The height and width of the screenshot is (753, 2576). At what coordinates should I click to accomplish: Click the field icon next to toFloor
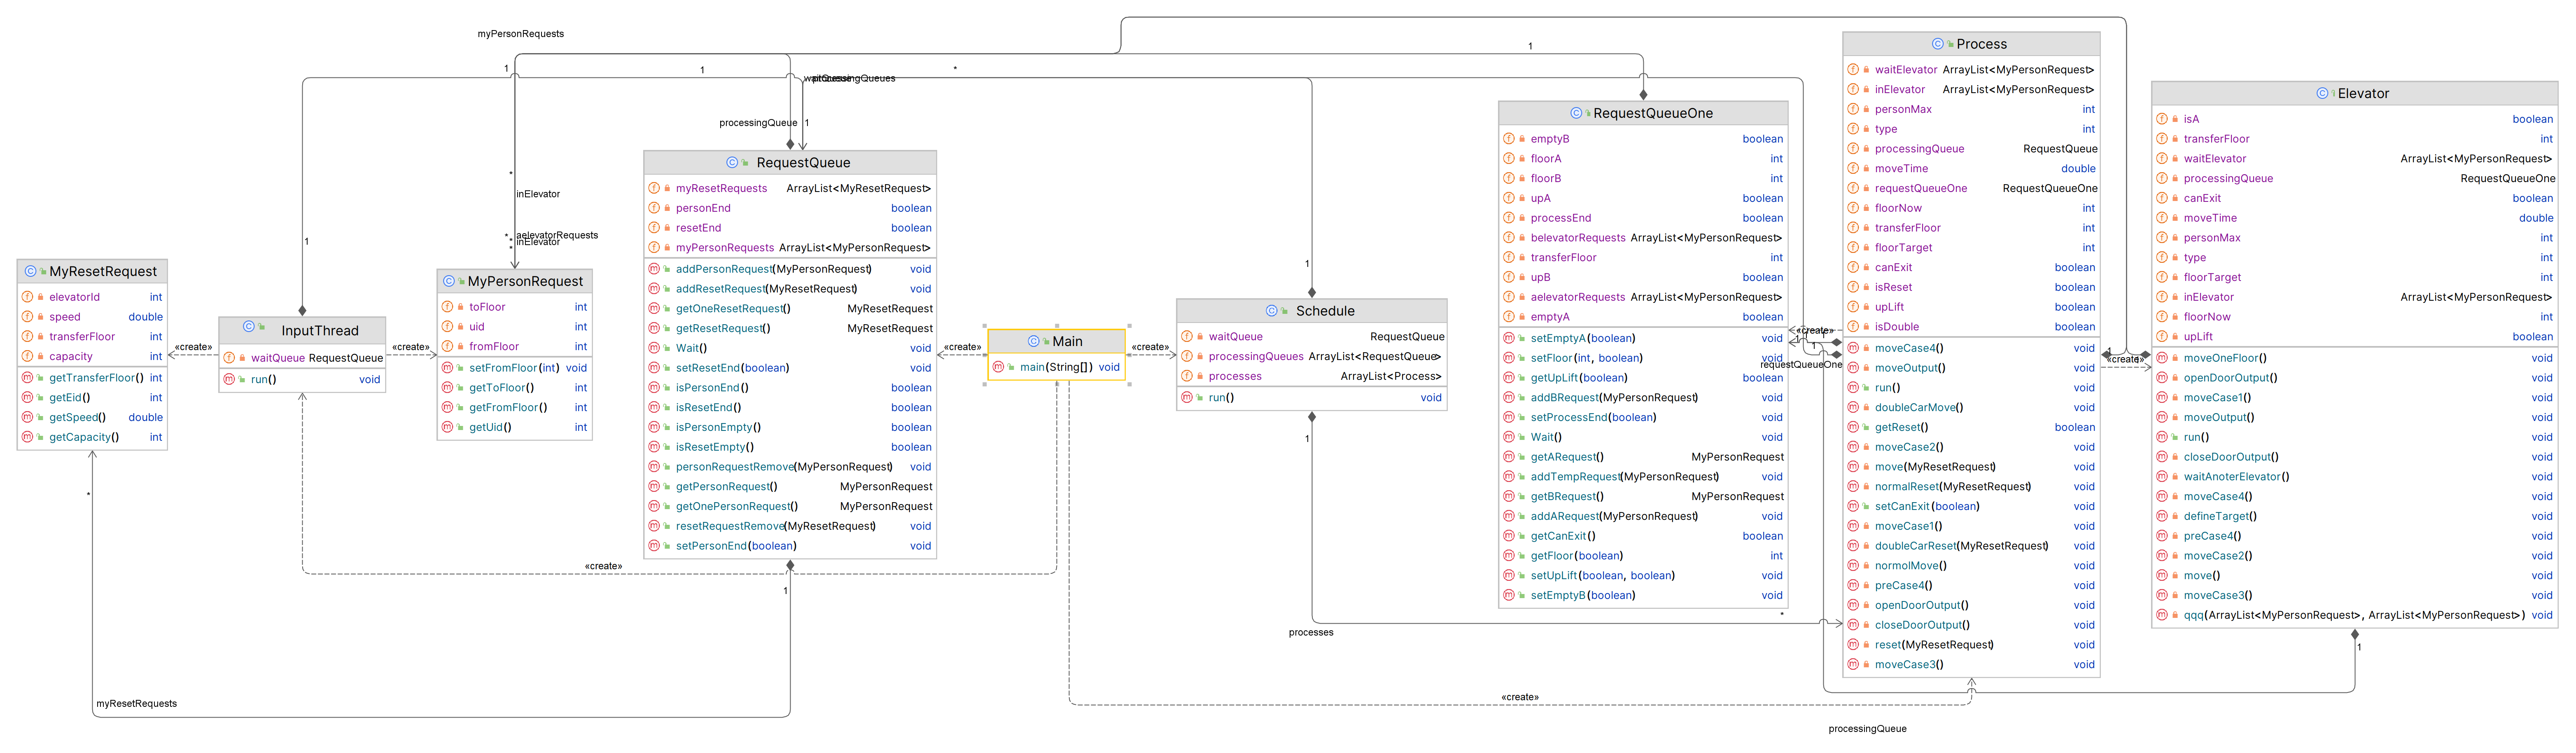point(448,307)
